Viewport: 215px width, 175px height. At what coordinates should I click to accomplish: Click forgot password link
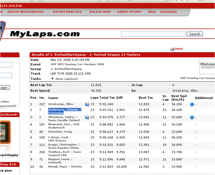pos(8,106)
